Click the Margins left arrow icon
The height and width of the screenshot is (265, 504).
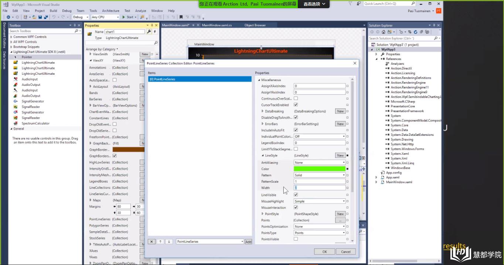[115, 207]
